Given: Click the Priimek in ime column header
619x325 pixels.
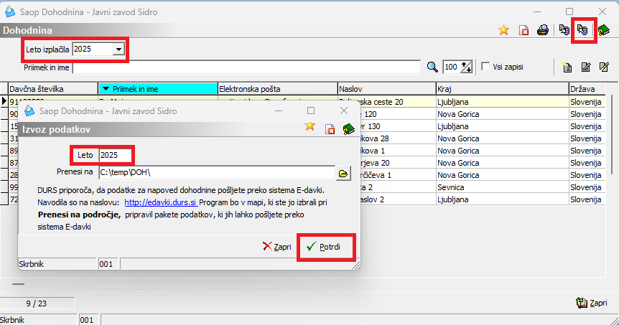Looking at the screenshot, I should 158,89.
